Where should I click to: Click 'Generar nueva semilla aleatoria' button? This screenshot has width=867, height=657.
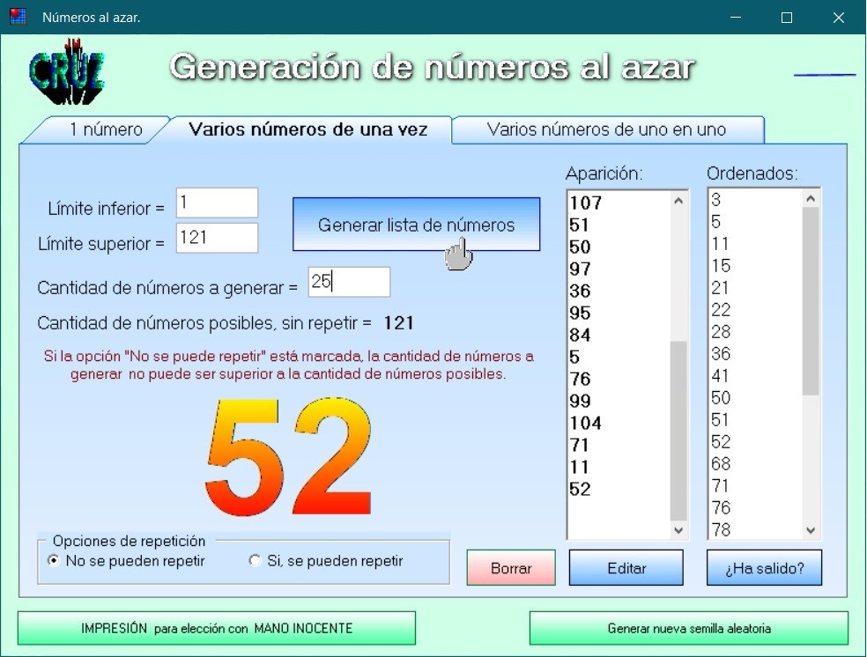coord(688,629)
